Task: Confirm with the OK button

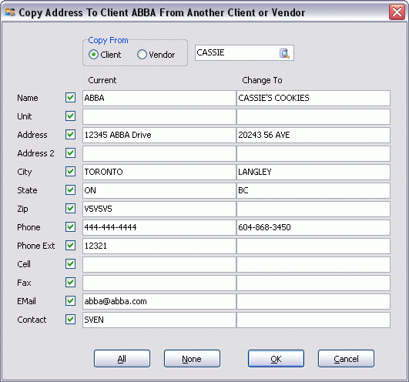Action: coord(276,359)
